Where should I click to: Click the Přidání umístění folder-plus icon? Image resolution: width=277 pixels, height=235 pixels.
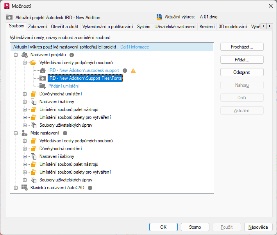43,86
